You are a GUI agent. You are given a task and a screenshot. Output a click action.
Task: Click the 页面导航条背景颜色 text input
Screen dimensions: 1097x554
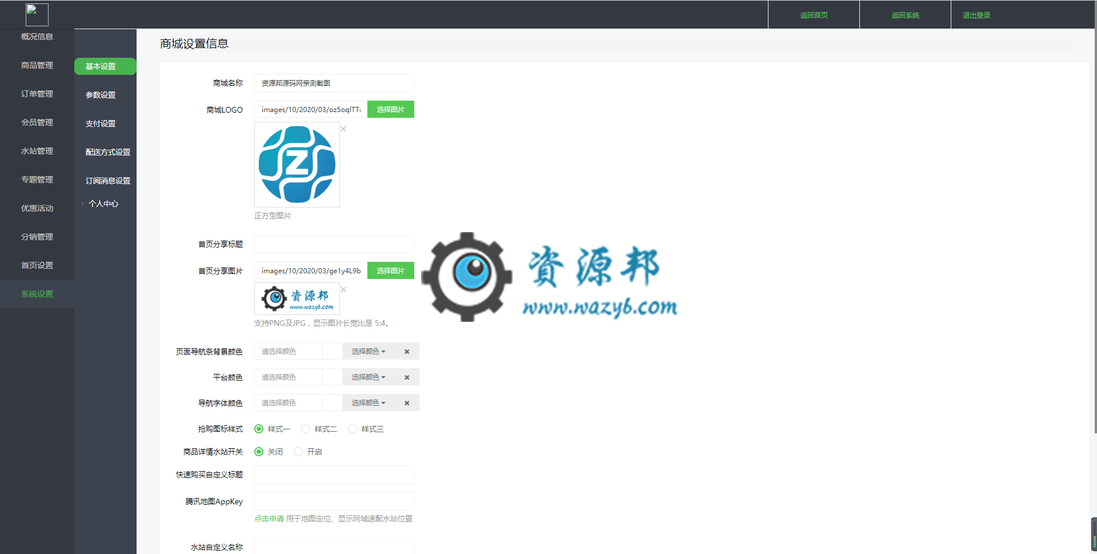pyautogui.click(x=289, y=352)
